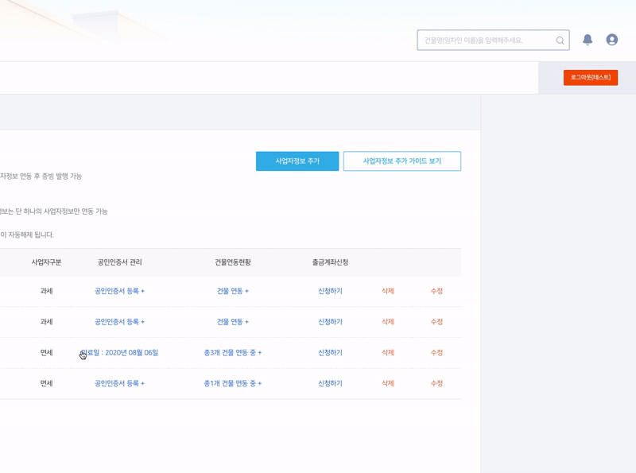Click 신청하기 in the first row
This screenshot has height=473, width=636.
[x=330, y=291]
